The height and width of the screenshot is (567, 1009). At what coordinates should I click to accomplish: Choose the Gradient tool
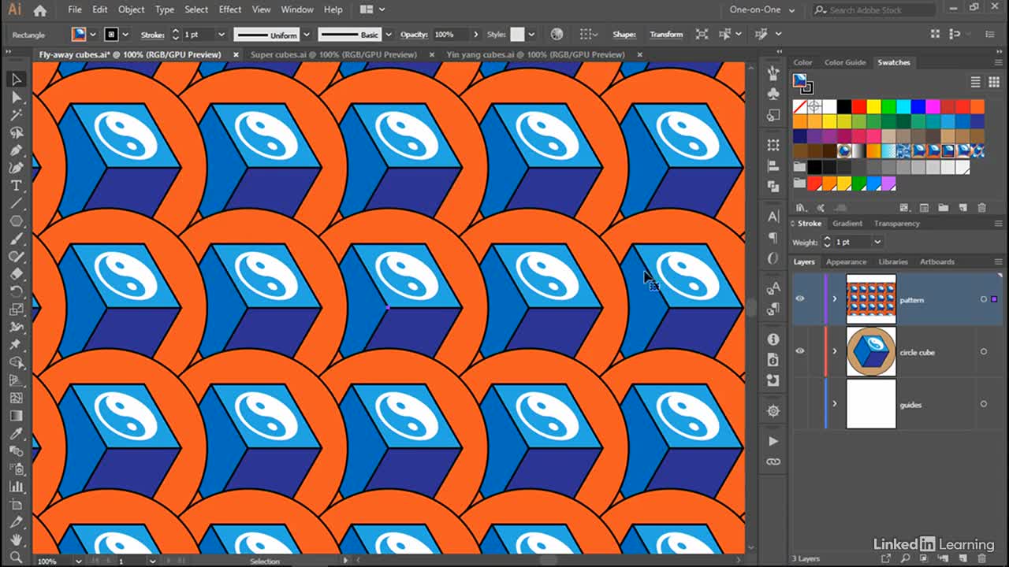[17, 416]
